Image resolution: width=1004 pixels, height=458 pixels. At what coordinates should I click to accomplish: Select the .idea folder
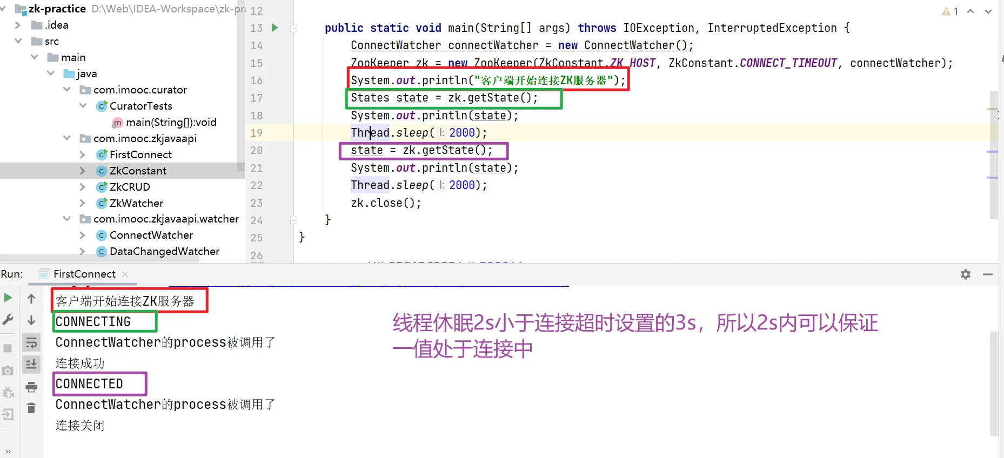click(x=57, y=25)
